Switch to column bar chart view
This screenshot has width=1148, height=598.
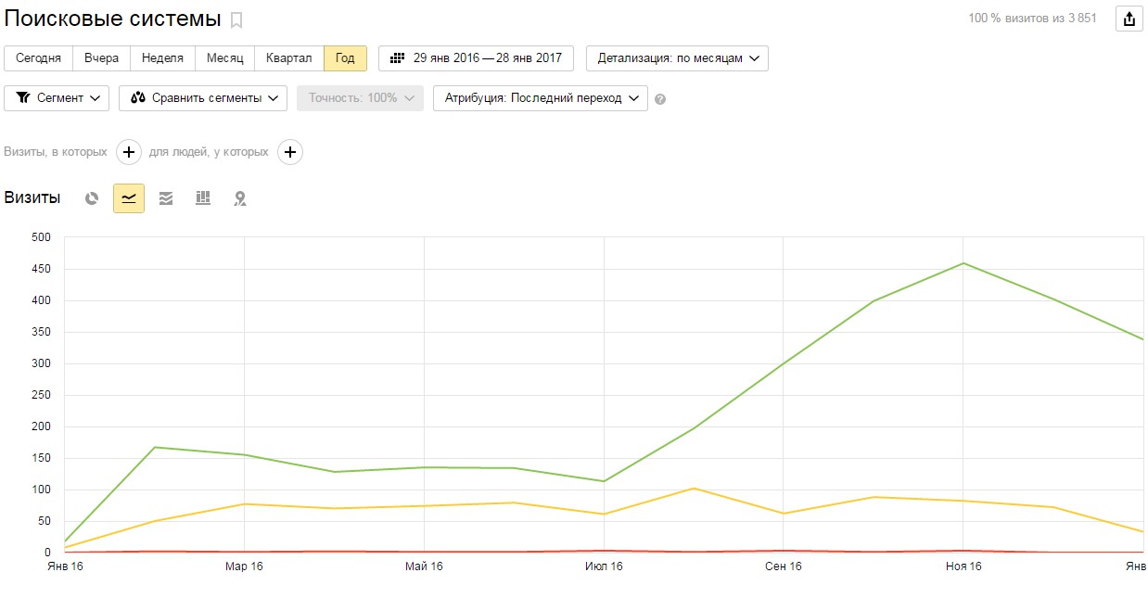point(203,198)
